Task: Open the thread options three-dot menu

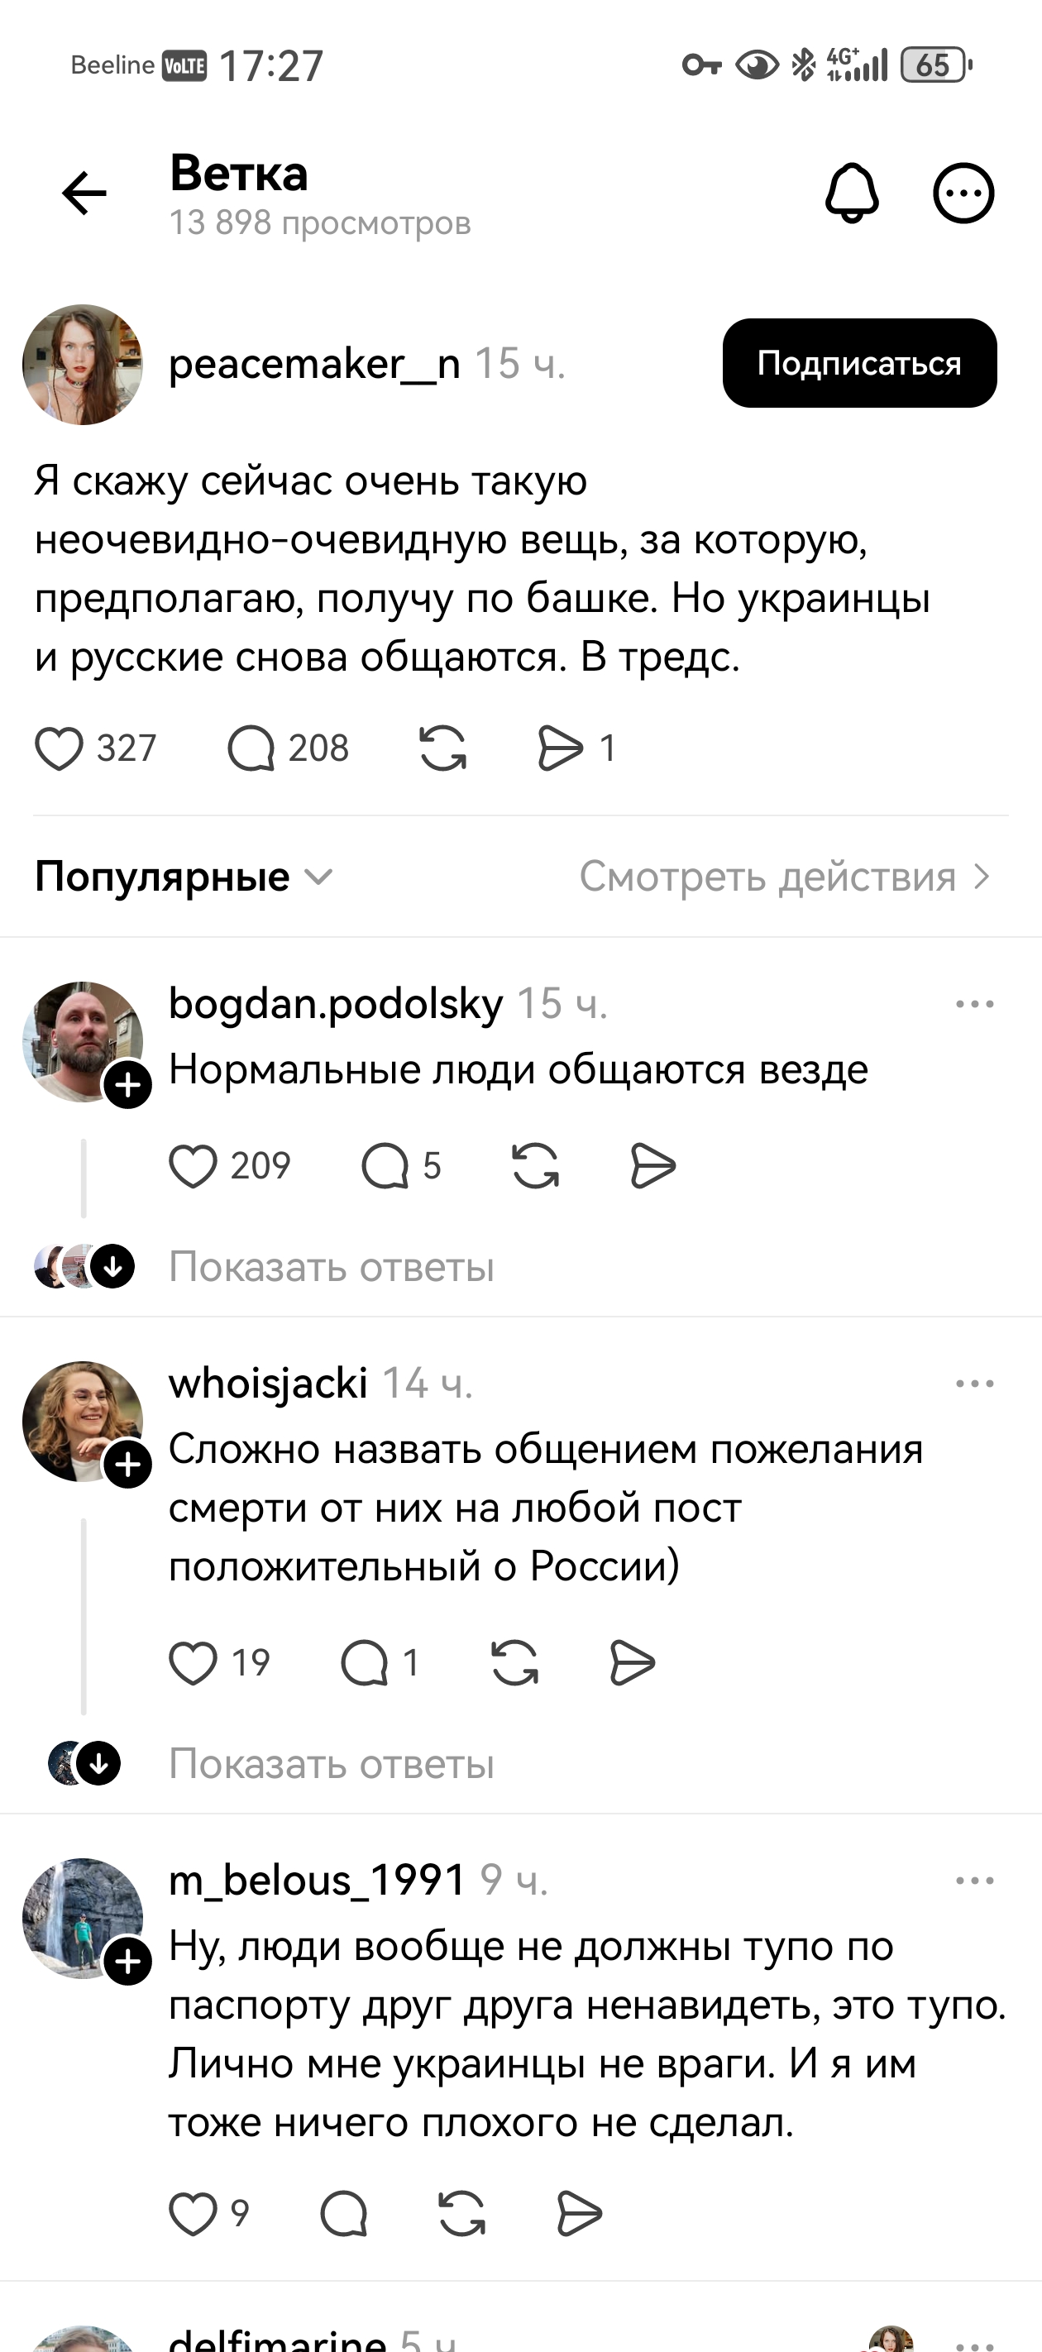Action: [x=963, y=193]
